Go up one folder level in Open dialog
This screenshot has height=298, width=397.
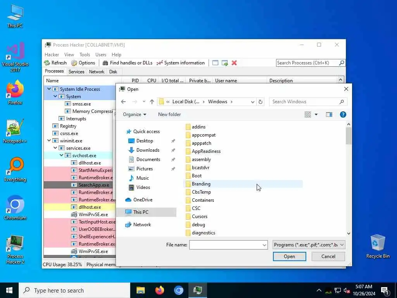[x=152, y=102]
